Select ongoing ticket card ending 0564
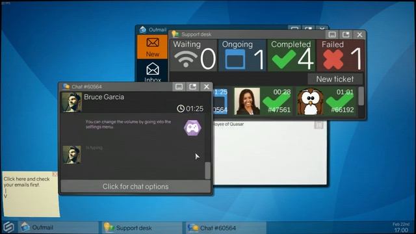This screenshot has height=234, width=416. [220, 101]
